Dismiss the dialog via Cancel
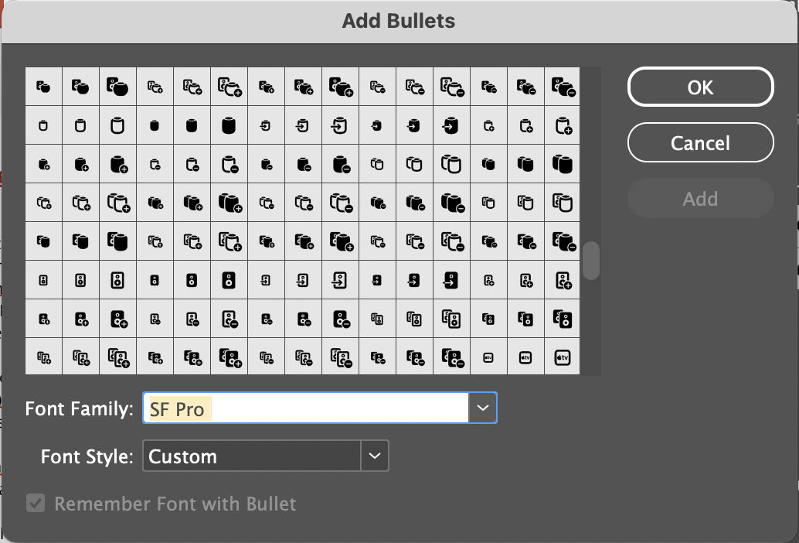The width and height of the screenshot is (799, 543). coord(700,142)
